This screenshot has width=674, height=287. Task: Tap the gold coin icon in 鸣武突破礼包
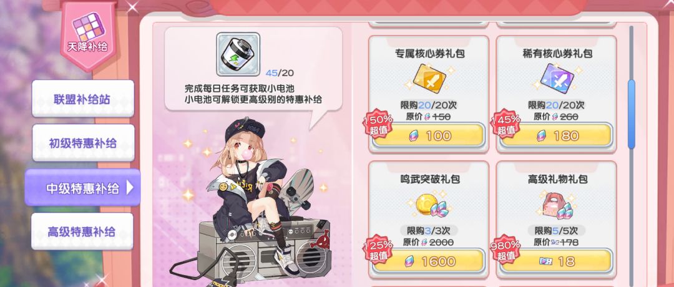tap(429, 205)
